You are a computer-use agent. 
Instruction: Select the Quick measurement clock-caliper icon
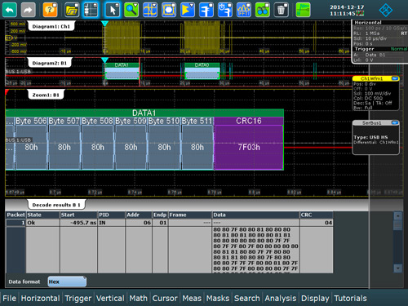coord(225,10)
